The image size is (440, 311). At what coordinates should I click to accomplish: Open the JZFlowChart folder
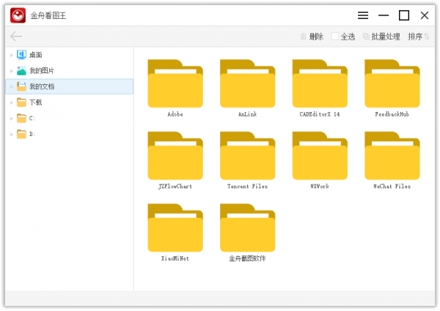pyautogui.click(x=175, y=156)
